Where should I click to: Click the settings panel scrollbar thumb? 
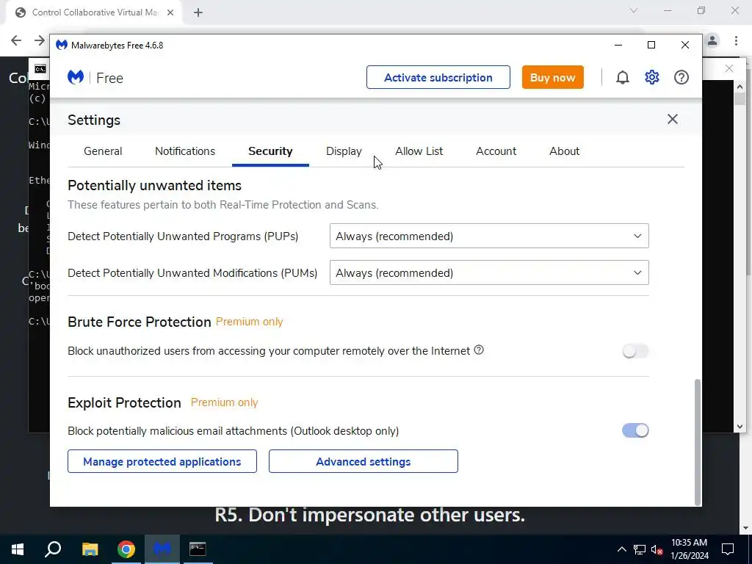(x=698, y=441)
